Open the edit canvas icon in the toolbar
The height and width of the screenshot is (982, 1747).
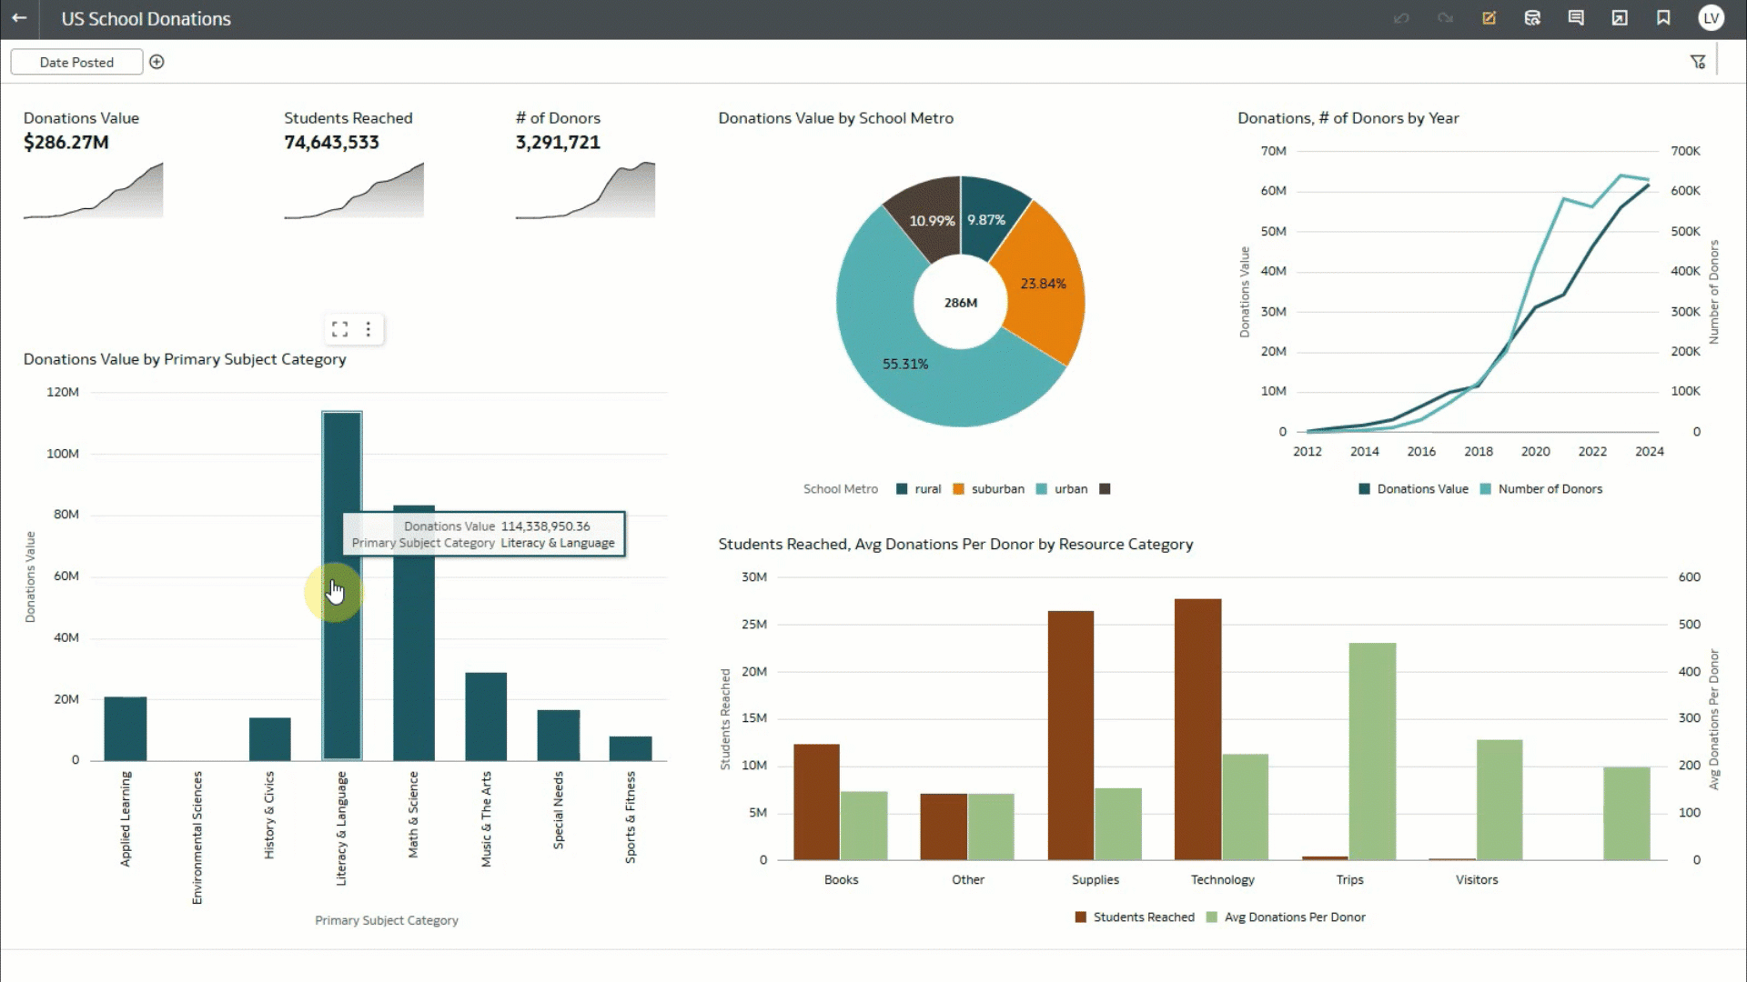click(x=1489, y=18)
